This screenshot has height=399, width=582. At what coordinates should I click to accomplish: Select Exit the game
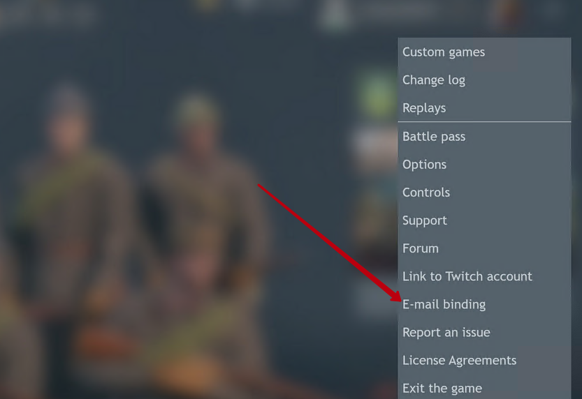484,389
